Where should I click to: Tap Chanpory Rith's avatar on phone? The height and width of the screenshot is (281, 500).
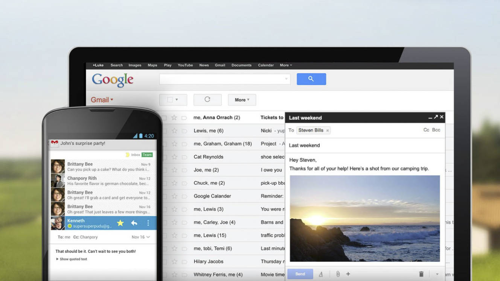[x=58, y=181]
